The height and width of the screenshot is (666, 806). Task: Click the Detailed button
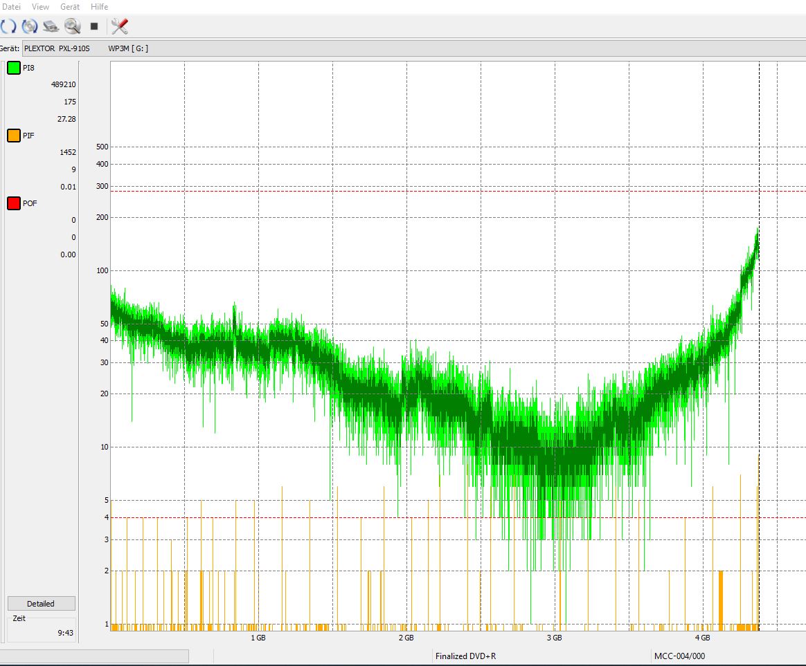click(x=41, y=603)
